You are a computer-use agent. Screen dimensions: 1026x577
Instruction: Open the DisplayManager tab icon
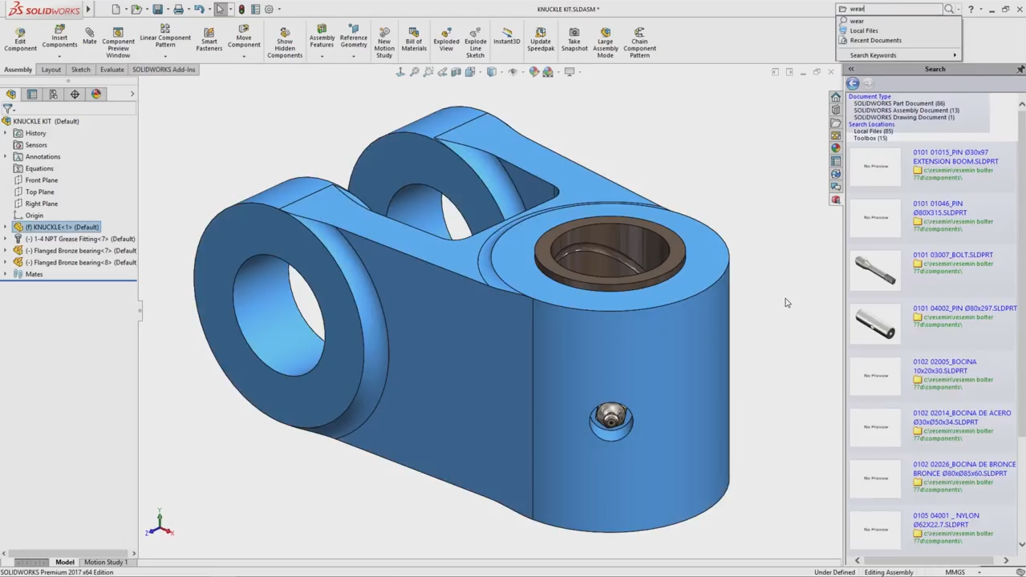(96, 94)
